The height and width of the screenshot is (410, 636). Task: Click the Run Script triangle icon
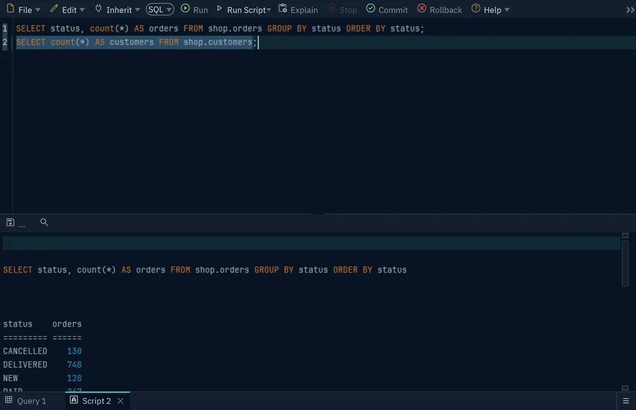(219, 9)
